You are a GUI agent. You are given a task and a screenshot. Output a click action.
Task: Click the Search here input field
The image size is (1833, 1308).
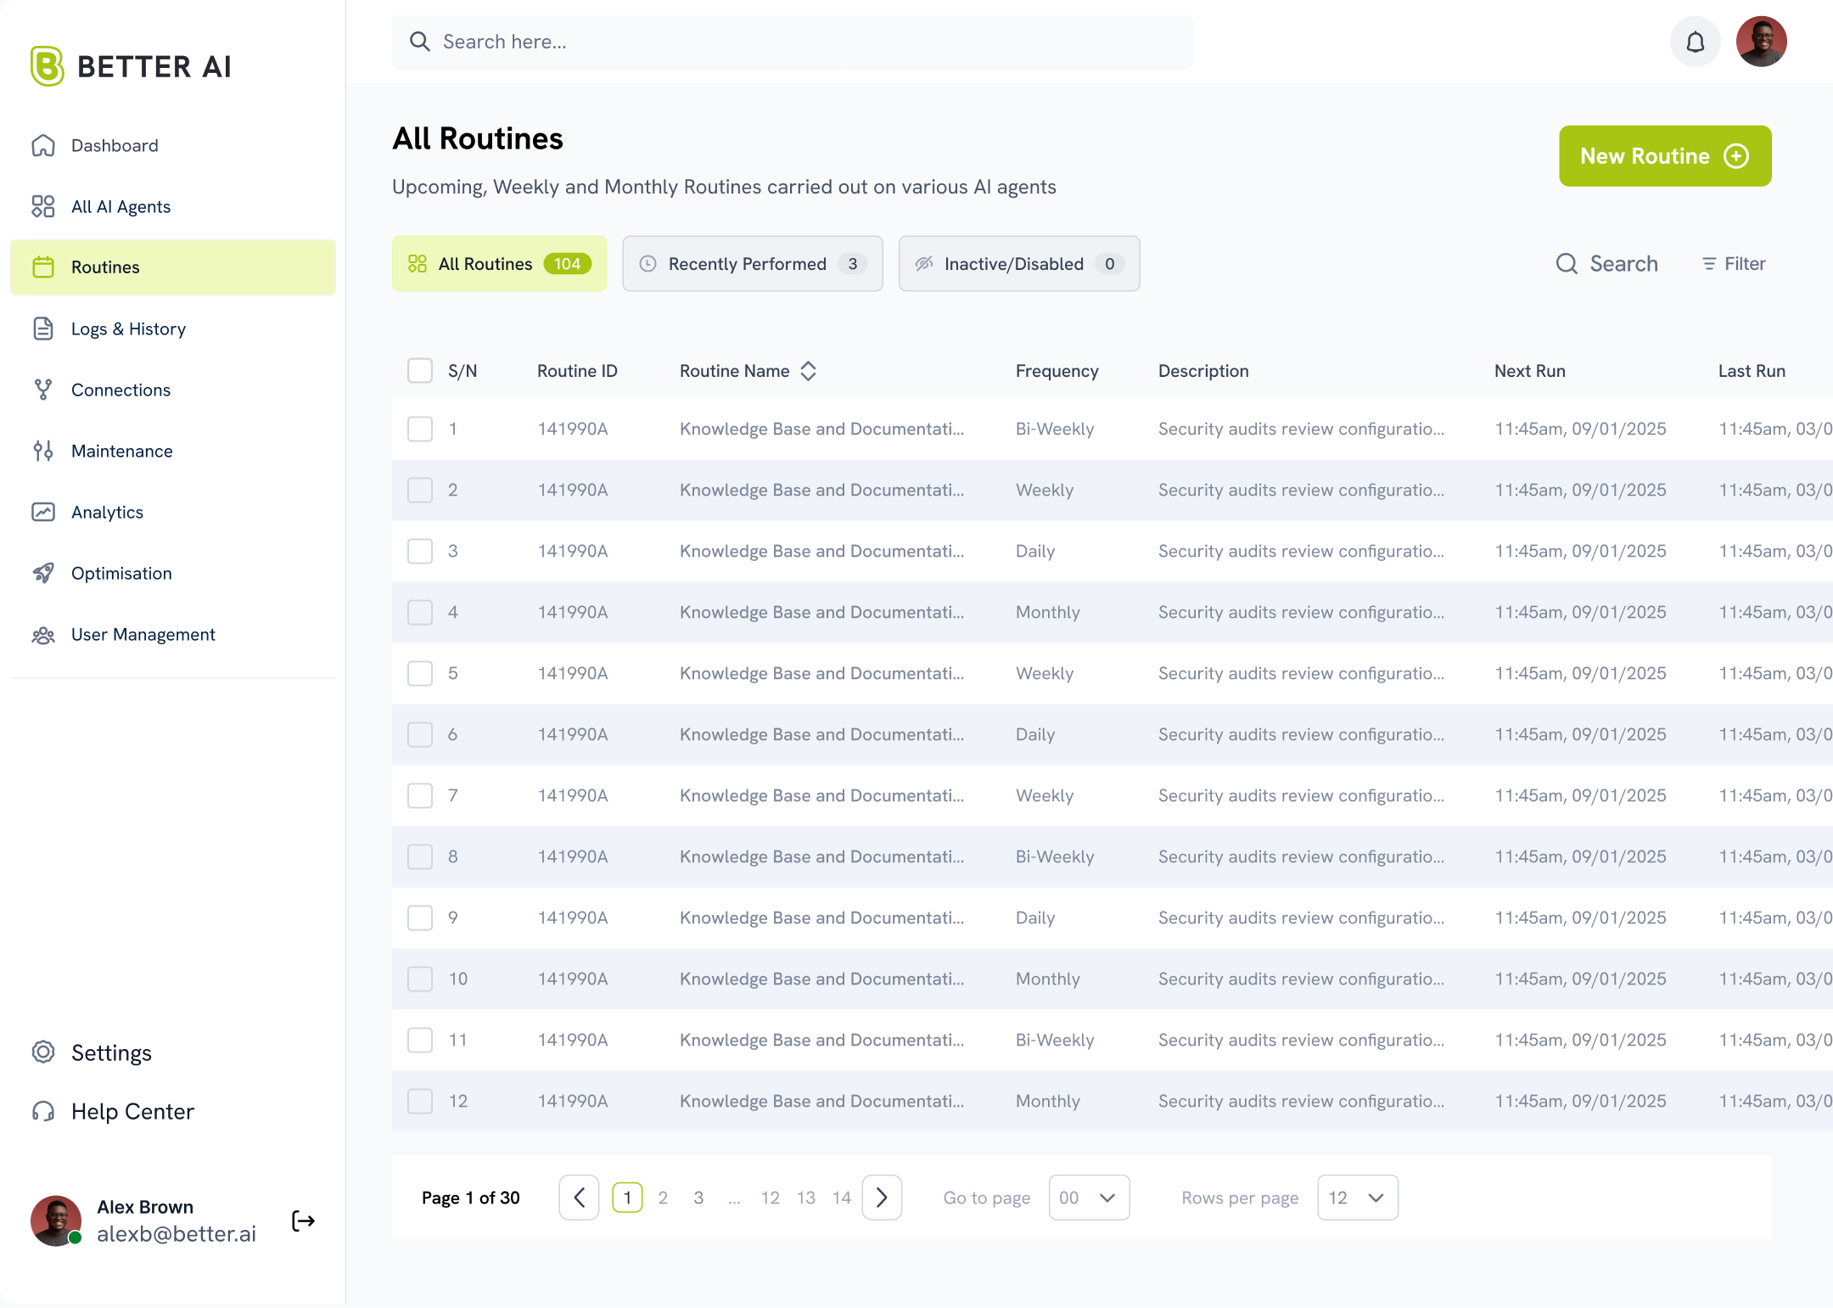[x=792, y=42]
